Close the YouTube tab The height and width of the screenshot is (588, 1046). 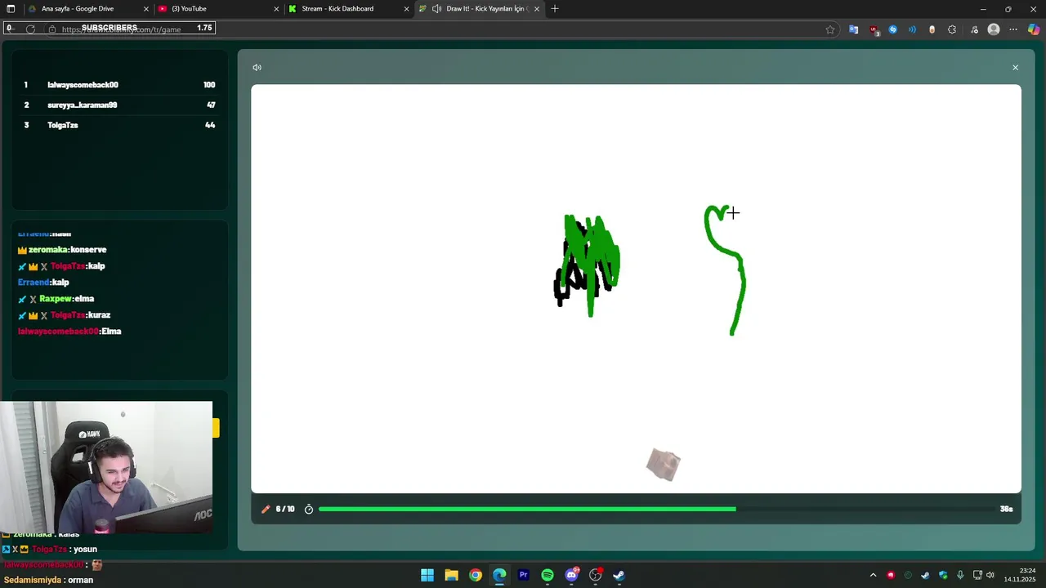[x=276, y=9]
